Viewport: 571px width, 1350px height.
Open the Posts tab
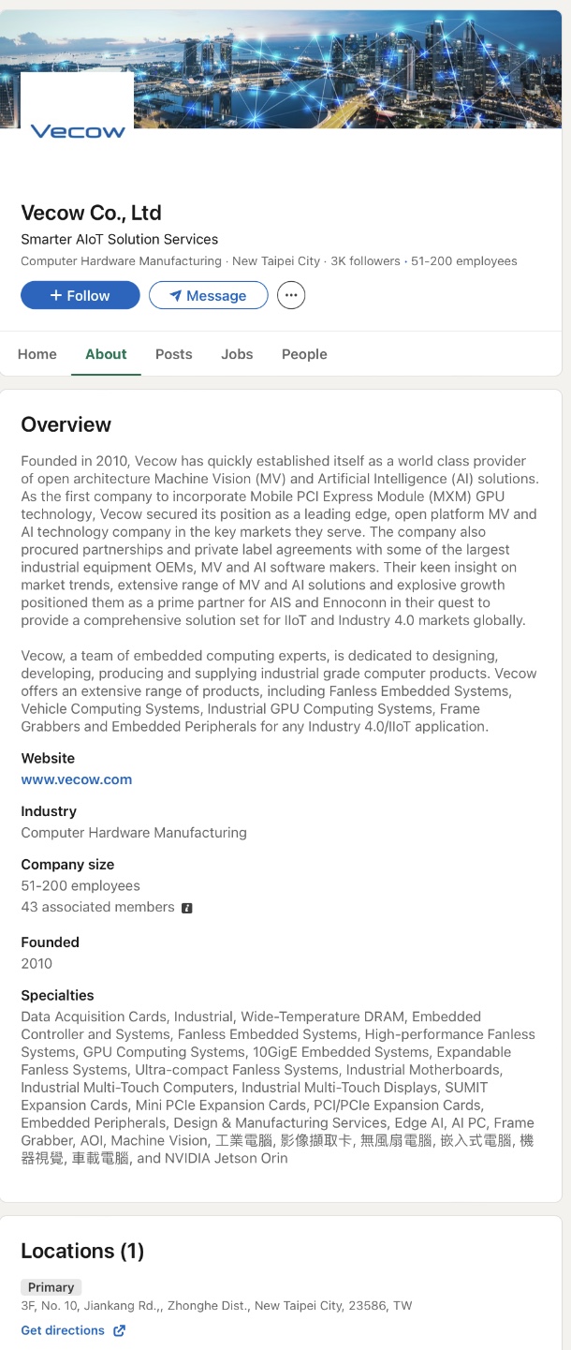[x=173, y=354]
